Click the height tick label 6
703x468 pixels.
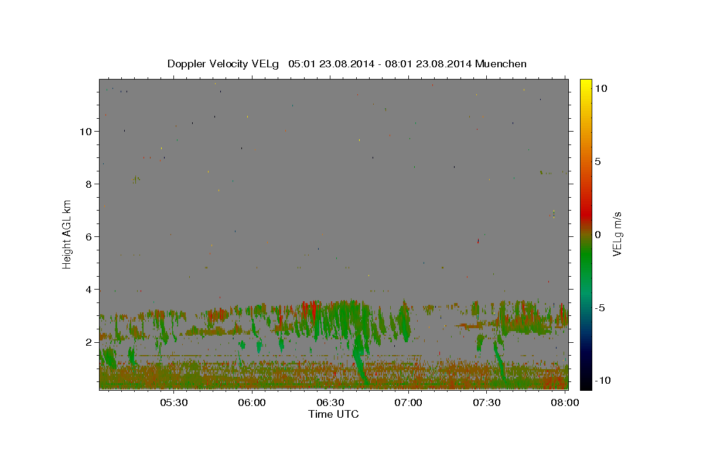(89, 236)
